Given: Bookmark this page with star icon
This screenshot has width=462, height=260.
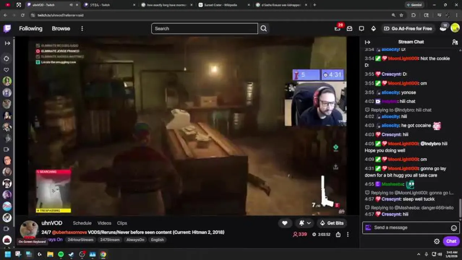Looking at the screenshot, I should coord(401,15).
